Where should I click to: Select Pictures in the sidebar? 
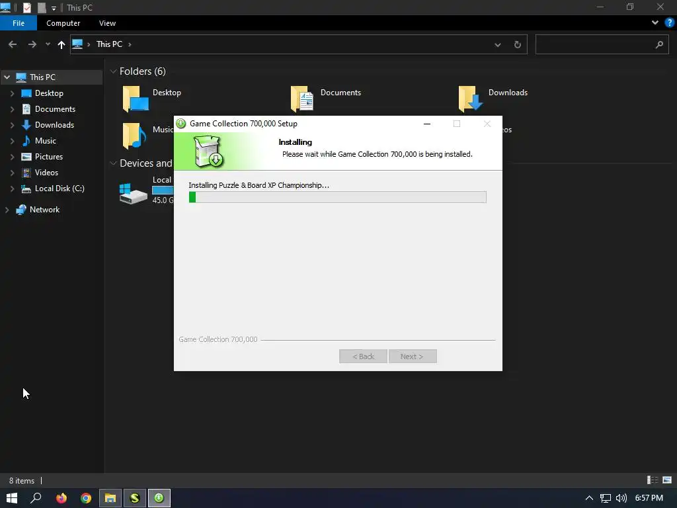[x=48, y=157]
